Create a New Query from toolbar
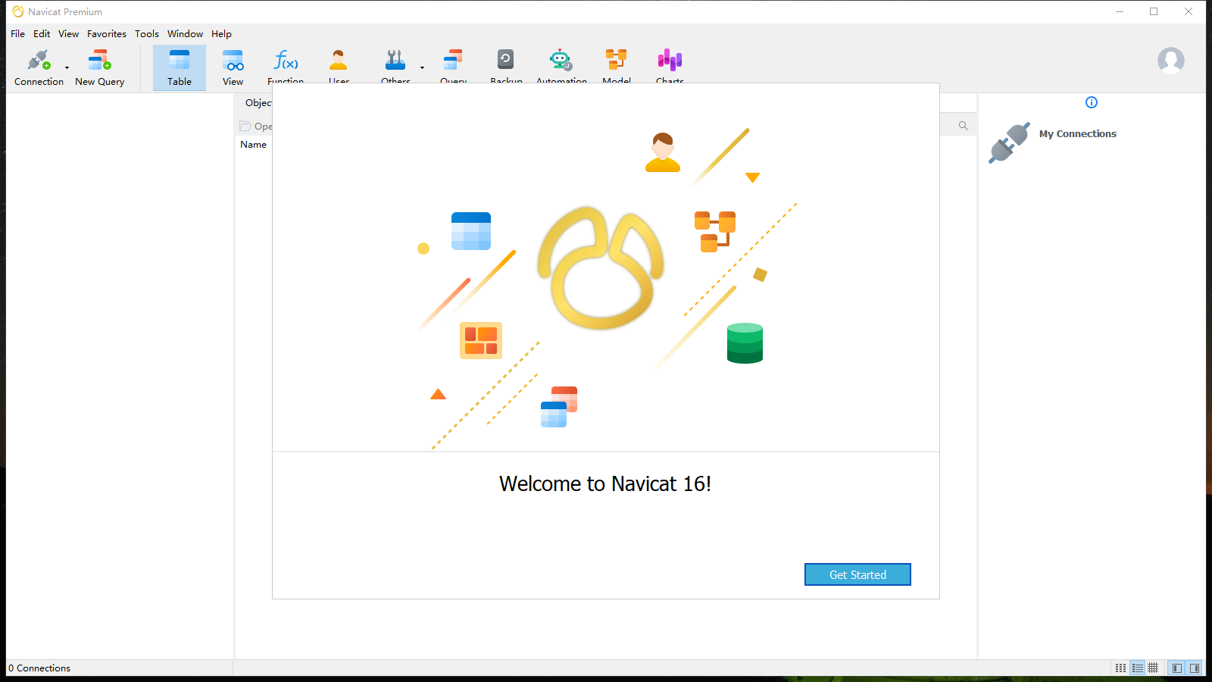The height and width of the screenshot is (682, 1212). [x=100, y=67]
